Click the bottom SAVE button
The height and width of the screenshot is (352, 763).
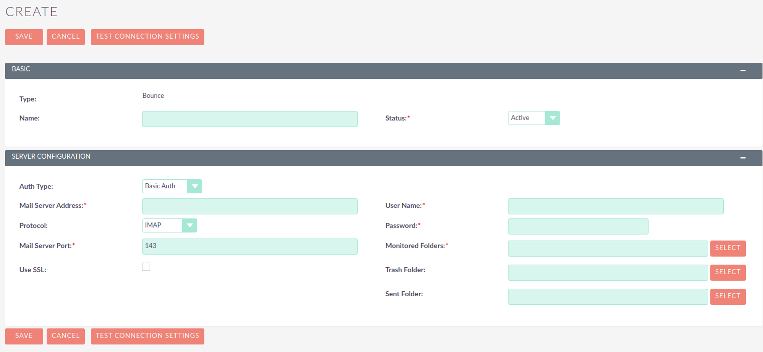point(24,336)
